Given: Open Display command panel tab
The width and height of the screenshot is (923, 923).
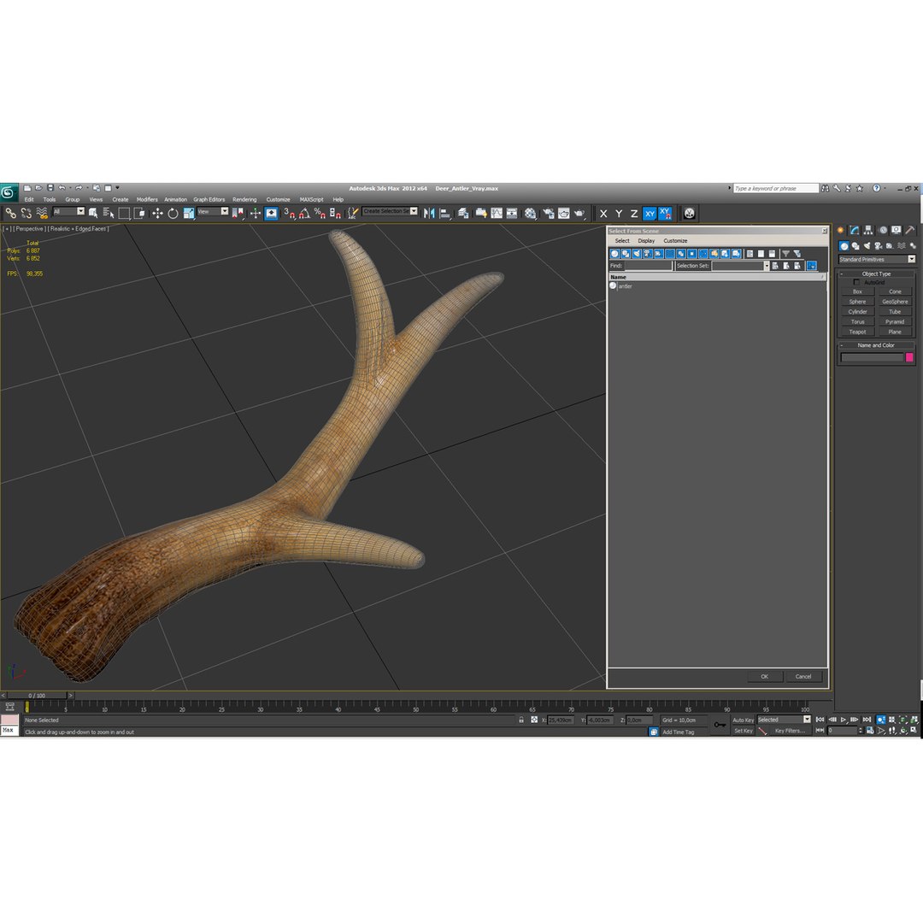Looking at the screenshot, I should [896, 230].
